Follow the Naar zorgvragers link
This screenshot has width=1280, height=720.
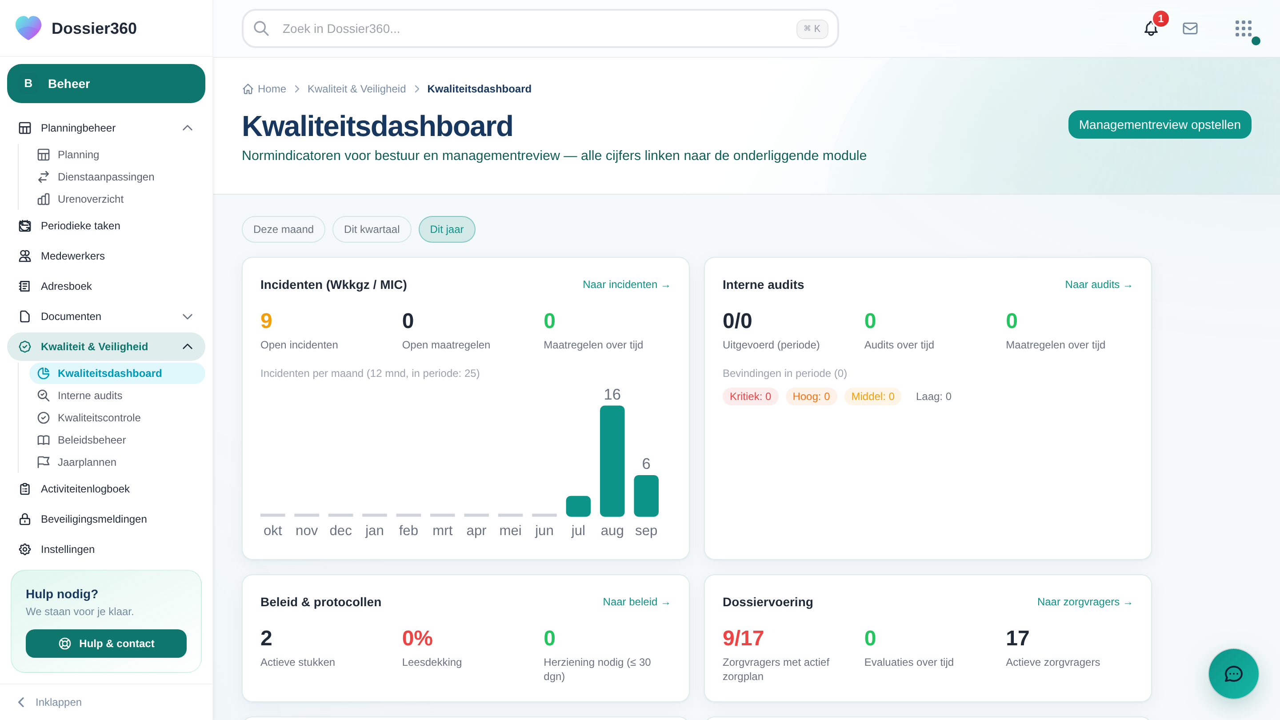pyautogui.click(x=1085, y=602)
